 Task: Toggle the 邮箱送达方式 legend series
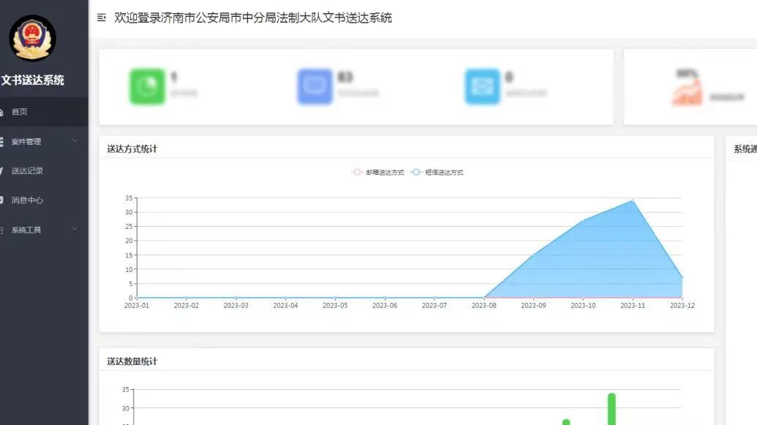tap(378, 173)
